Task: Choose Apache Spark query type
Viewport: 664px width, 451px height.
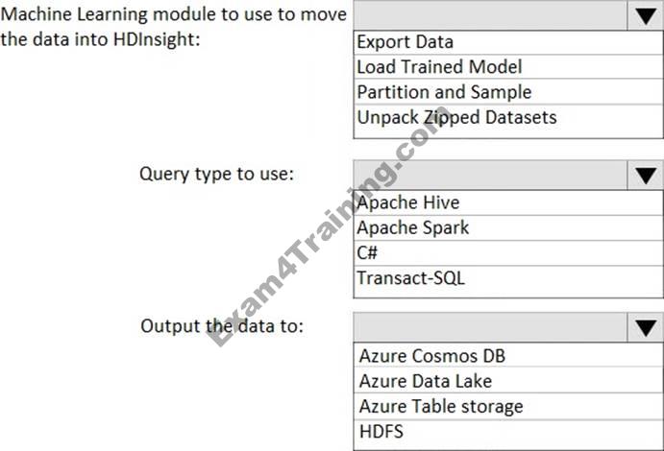Action: (x=413, y=228)
